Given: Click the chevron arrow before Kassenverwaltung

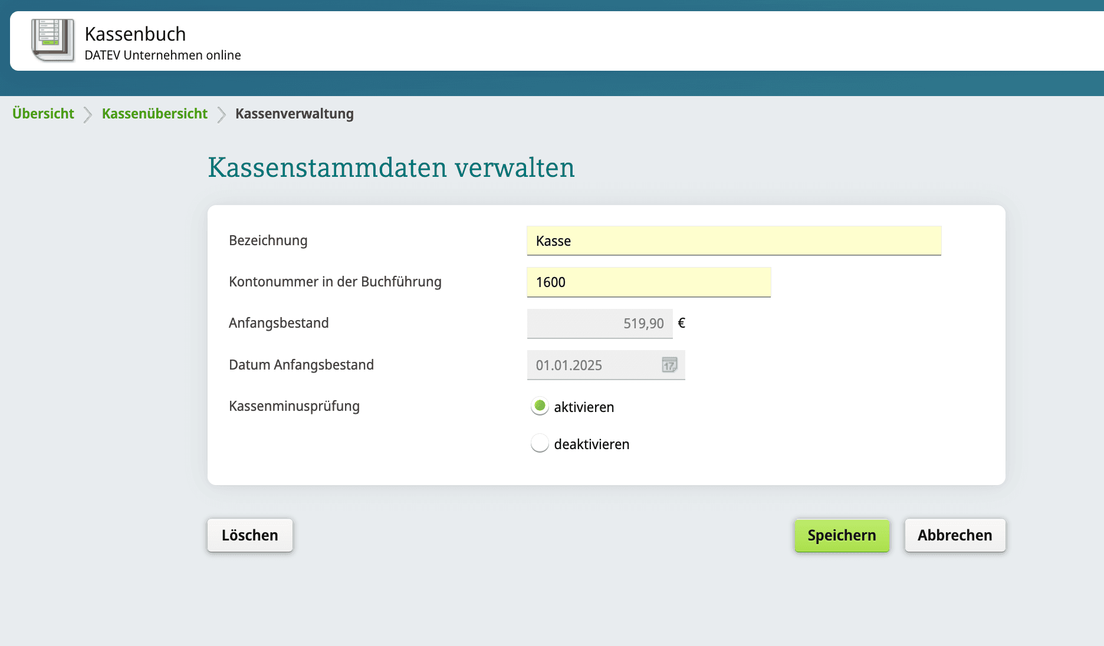Looking at the screenshot, I should [222, 114].
